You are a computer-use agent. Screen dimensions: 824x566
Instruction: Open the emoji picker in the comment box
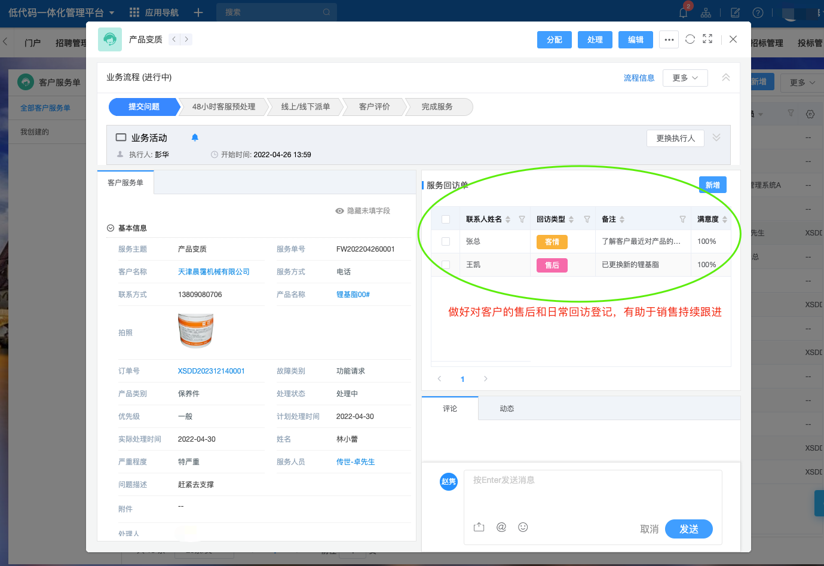pos(523,527)
